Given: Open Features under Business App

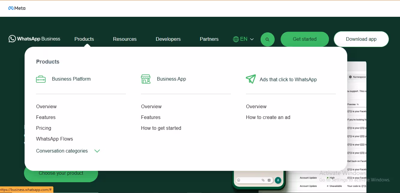Looking at the screenshot, I should [x=151, y=117].
